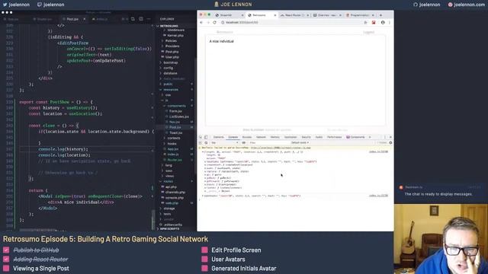Open the browser profile avatar icon
Screen dimensions: 488x274
(x=383, y=22)
